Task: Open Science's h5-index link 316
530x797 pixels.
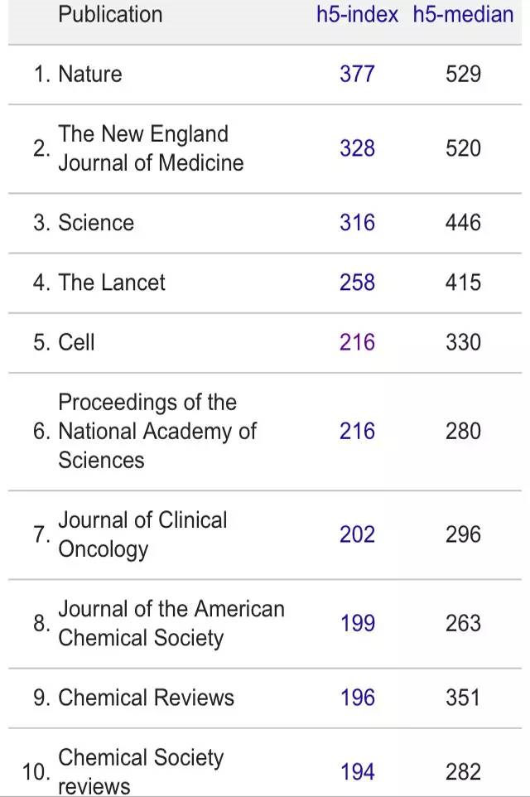Action: 357,223
